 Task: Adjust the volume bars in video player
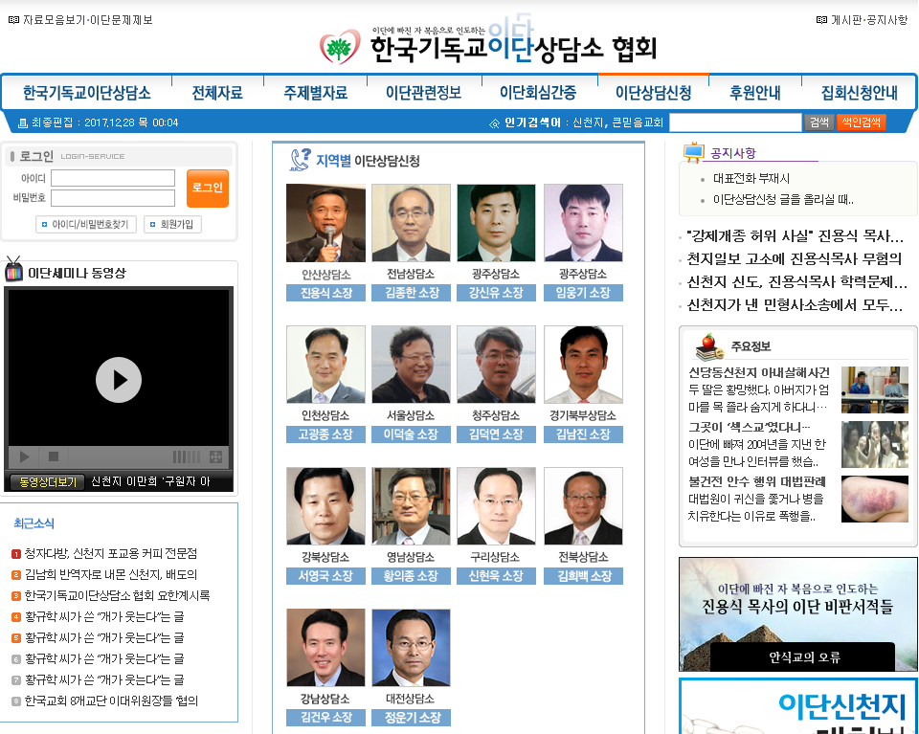pyautogui.click(x=187, y=456)
